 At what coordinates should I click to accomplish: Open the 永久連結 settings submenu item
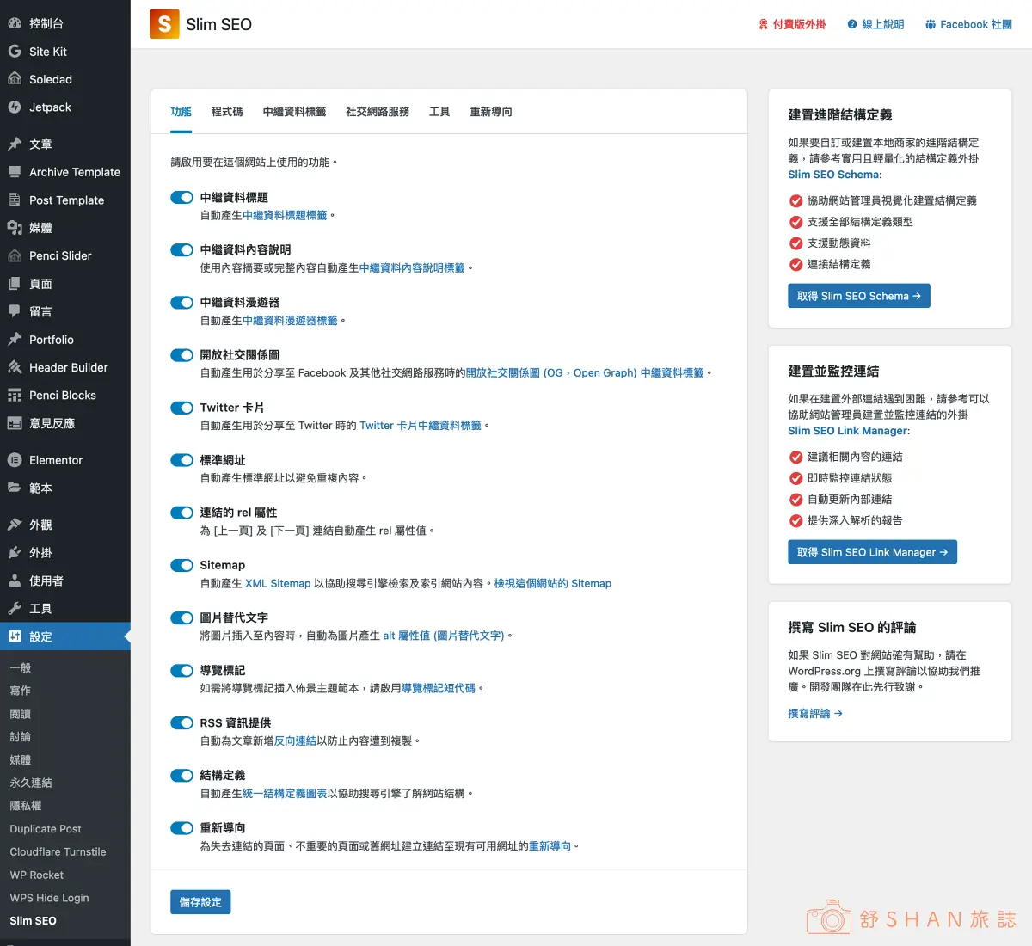click(31, 783)
